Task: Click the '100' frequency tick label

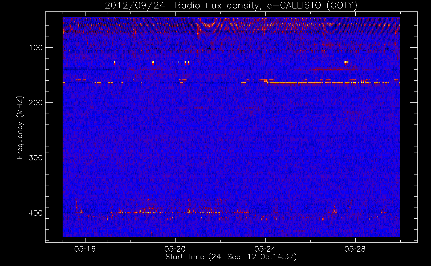Action: [36, 48]
